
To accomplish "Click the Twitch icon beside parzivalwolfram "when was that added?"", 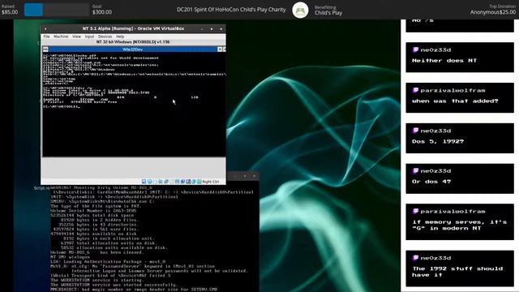I will [415, 90].
